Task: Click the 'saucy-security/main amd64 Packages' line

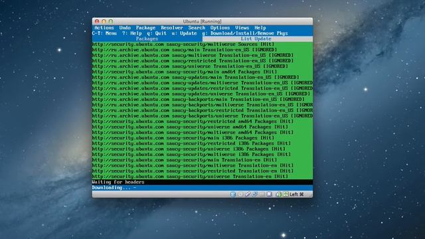Action: 185,72
